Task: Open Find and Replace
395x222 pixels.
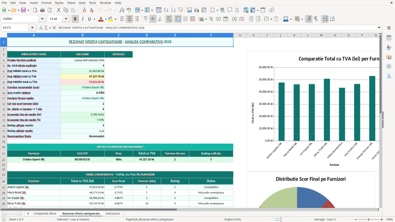Action: (122, 10)
